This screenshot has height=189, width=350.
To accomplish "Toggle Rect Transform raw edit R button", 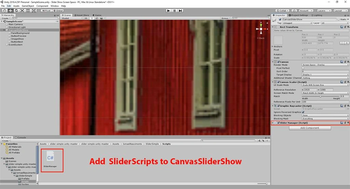I will [347, 43].
